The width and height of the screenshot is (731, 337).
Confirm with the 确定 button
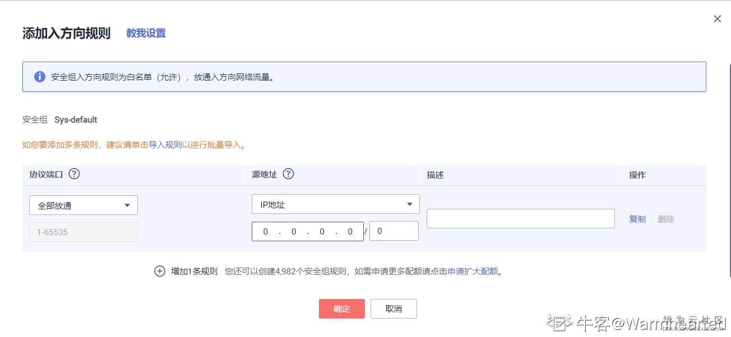341,308
